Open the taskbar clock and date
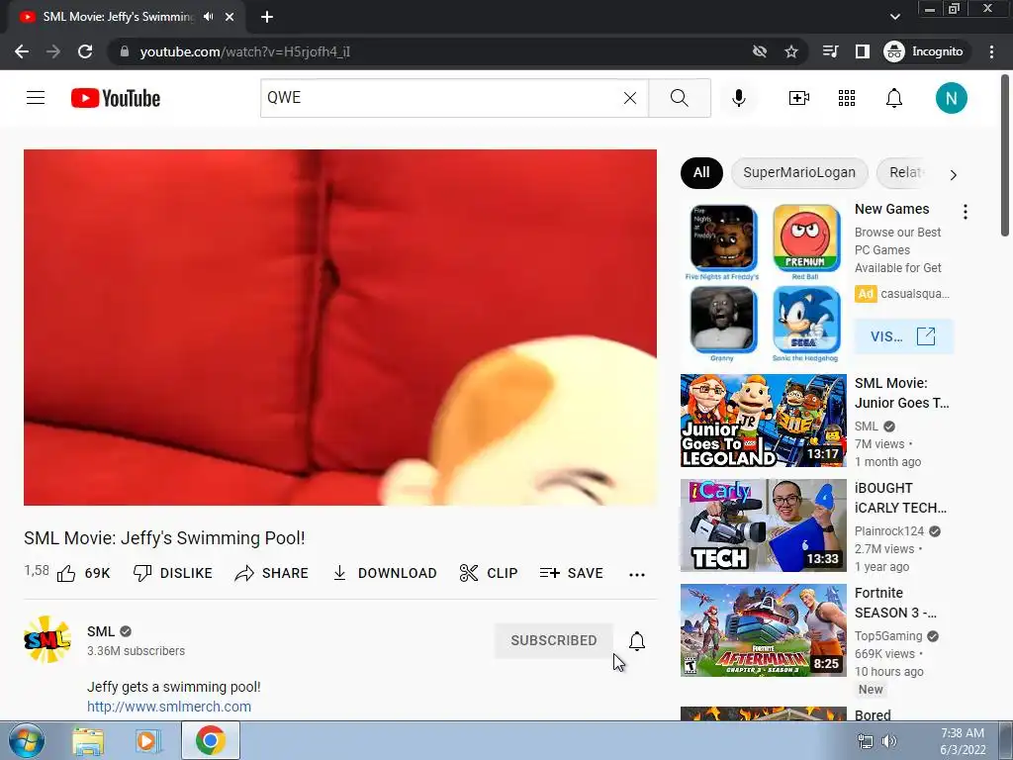This screenshot has width=1013, height=760. (963, 741)
